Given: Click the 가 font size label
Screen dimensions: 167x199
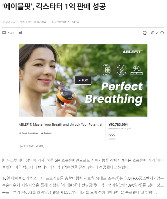Looking at the screenshot, I should tap(157, 33).
